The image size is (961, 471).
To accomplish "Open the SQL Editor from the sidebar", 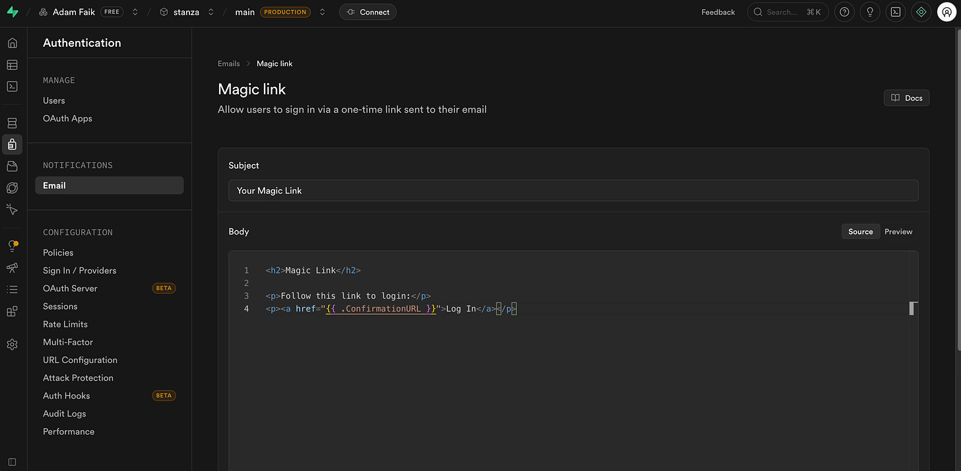I will click(12, 86).
